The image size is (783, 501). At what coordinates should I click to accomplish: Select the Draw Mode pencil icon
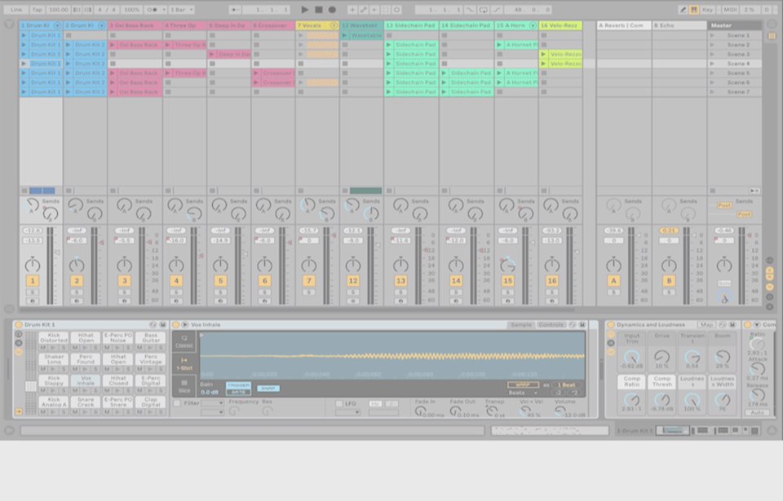click(683, 10)
